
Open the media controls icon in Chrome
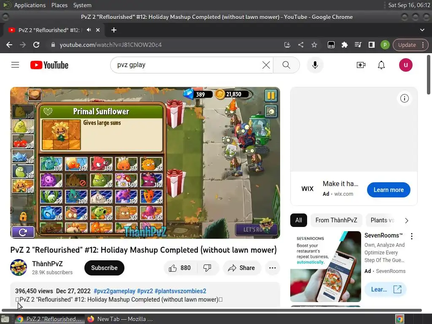tap(358, 45)
